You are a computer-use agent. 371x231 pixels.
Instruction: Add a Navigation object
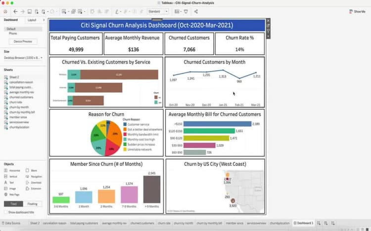tap(34, 176)
